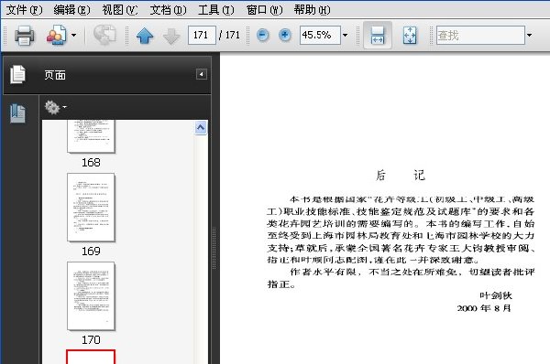Zoom in with the plus button
The height and width of the screenshot is (364, 550).
[x=285, y=35]
